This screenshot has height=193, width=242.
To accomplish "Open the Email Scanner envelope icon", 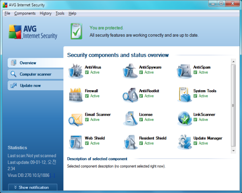I will point(75,119).
